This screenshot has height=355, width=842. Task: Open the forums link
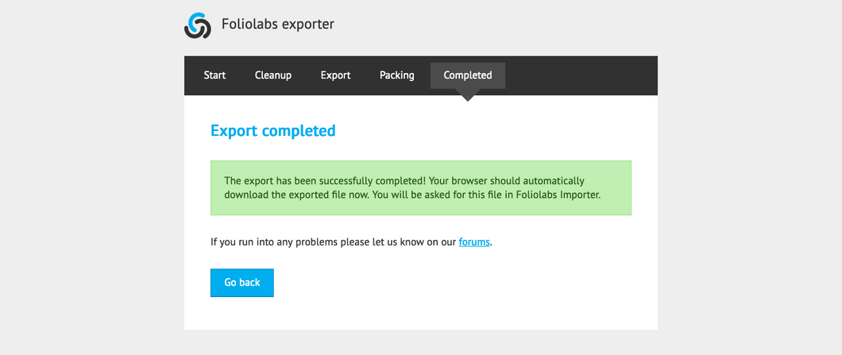(474, 242)
